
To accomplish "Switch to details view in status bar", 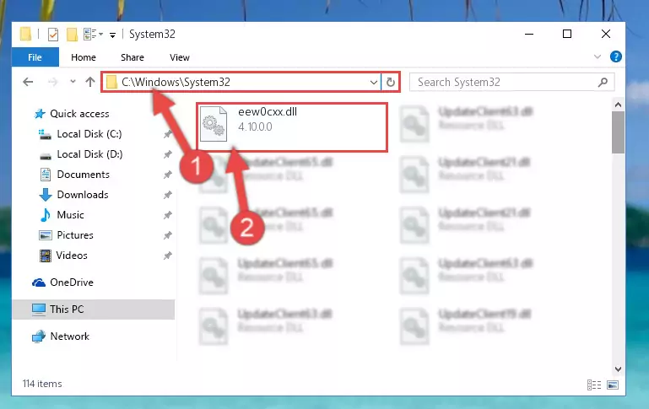I will pyautogui.click(x=594, y=385).
